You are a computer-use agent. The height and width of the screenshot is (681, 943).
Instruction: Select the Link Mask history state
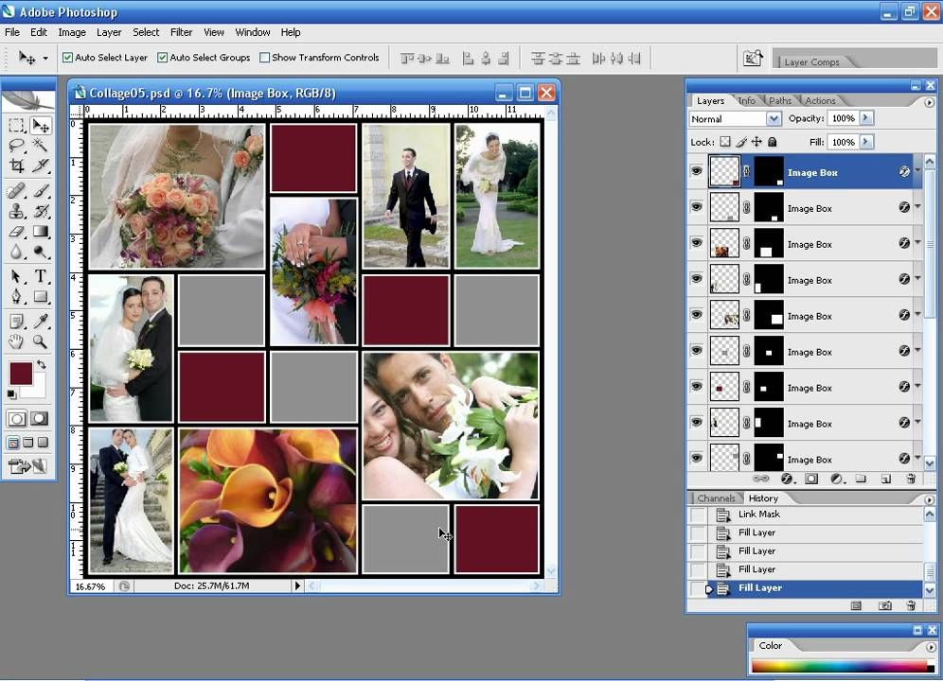click(x=759, y=515)
